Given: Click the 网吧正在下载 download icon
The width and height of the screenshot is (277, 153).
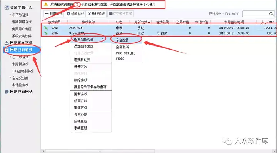Looking at the screenshot, I should click(x=7, y=43).
